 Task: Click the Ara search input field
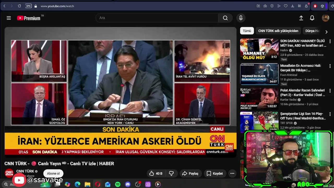tap(157, 18)
